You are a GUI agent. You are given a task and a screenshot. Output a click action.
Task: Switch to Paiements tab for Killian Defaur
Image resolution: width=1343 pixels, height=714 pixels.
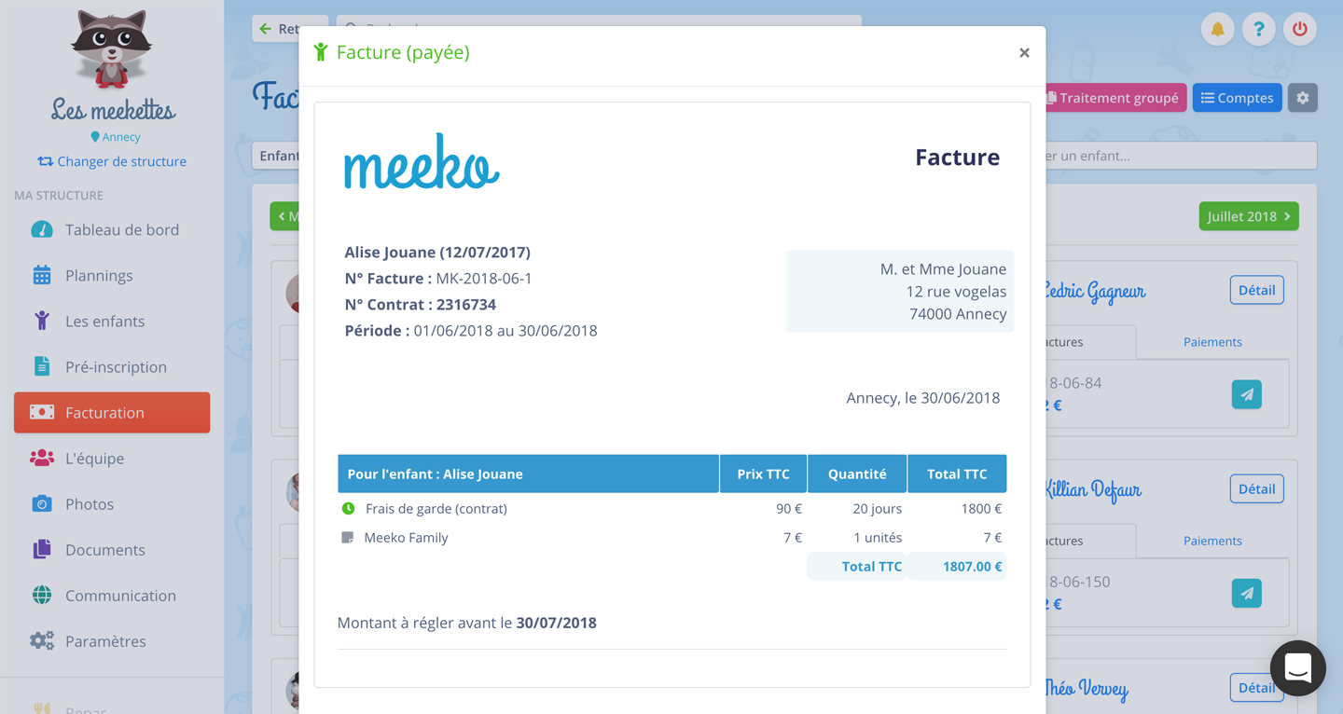click(1211, 541)
